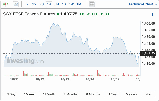Click the 10/12 date axis label
The height and width of the screenshot is (101, 159).
[x=40, y=79]
